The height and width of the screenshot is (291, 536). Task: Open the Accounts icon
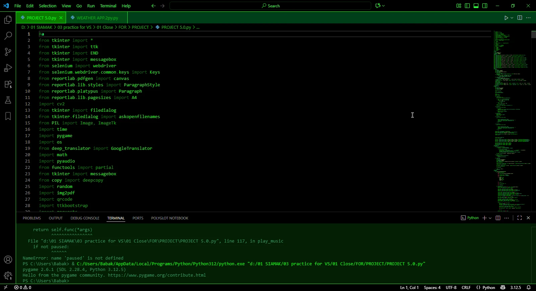(x=8, y=260)
